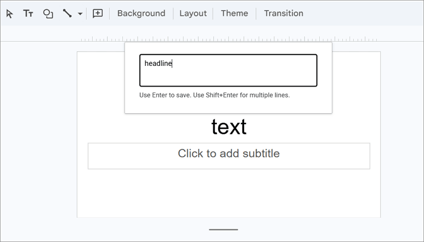Click the 'Click to add subtitle' placeholder

[x=229, y=156]
